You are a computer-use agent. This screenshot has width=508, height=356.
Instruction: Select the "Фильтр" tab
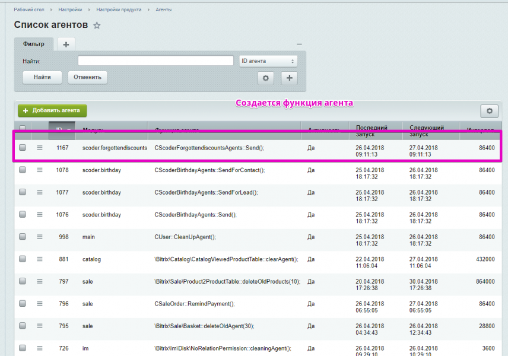pos(34,44)
